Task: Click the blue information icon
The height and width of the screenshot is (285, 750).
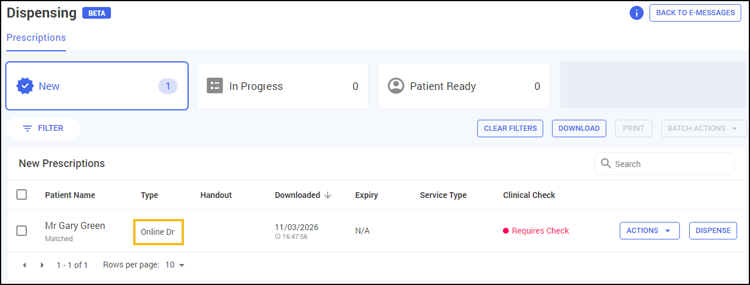Action: coord(637,13)
